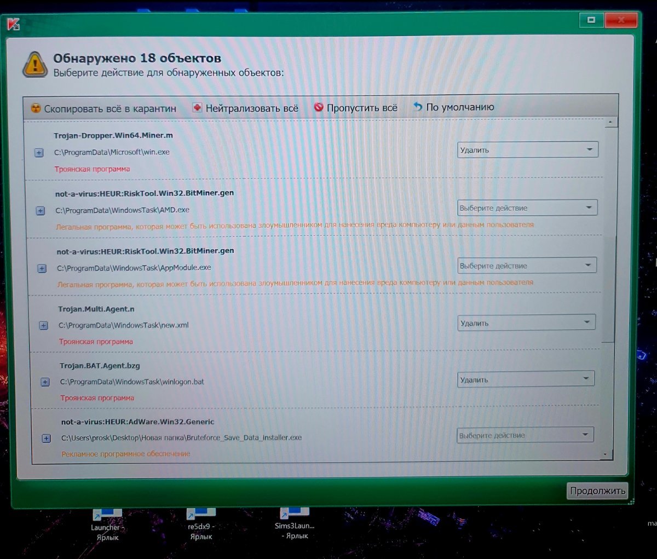Click the yellow warning triangle icon
Image resolution: width=657 pixels, height=559 pixels.
pos(34,65)
